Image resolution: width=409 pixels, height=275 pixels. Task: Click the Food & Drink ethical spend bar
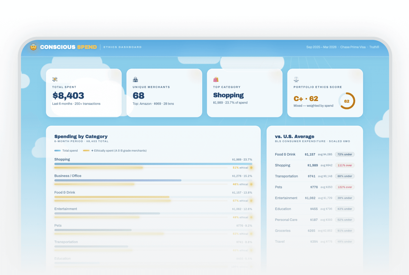[112, 201]
